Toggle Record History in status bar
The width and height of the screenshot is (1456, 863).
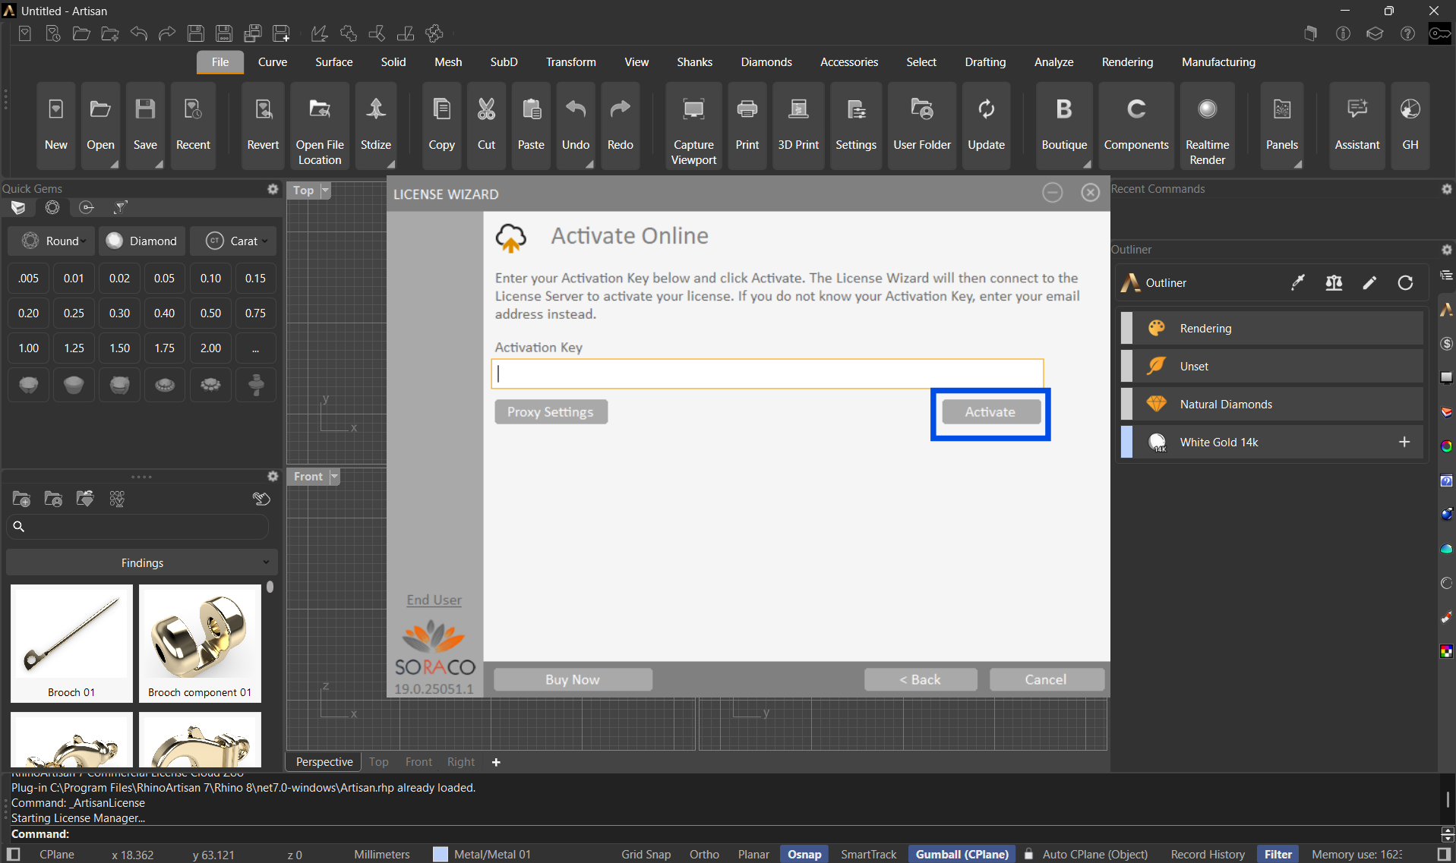pyautogui.click(x=1208, y=854)
